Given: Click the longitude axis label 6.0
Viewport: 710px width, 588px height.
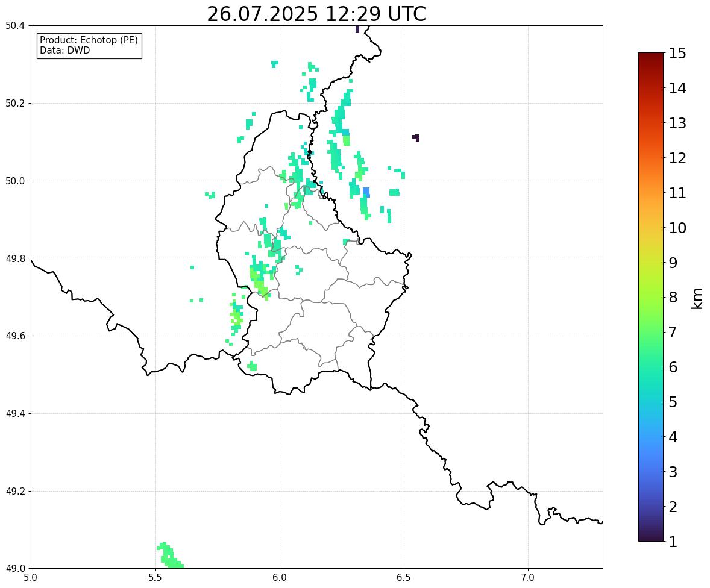Looking at the screenshot, I should pyautogui.click(x=280, y=578).
